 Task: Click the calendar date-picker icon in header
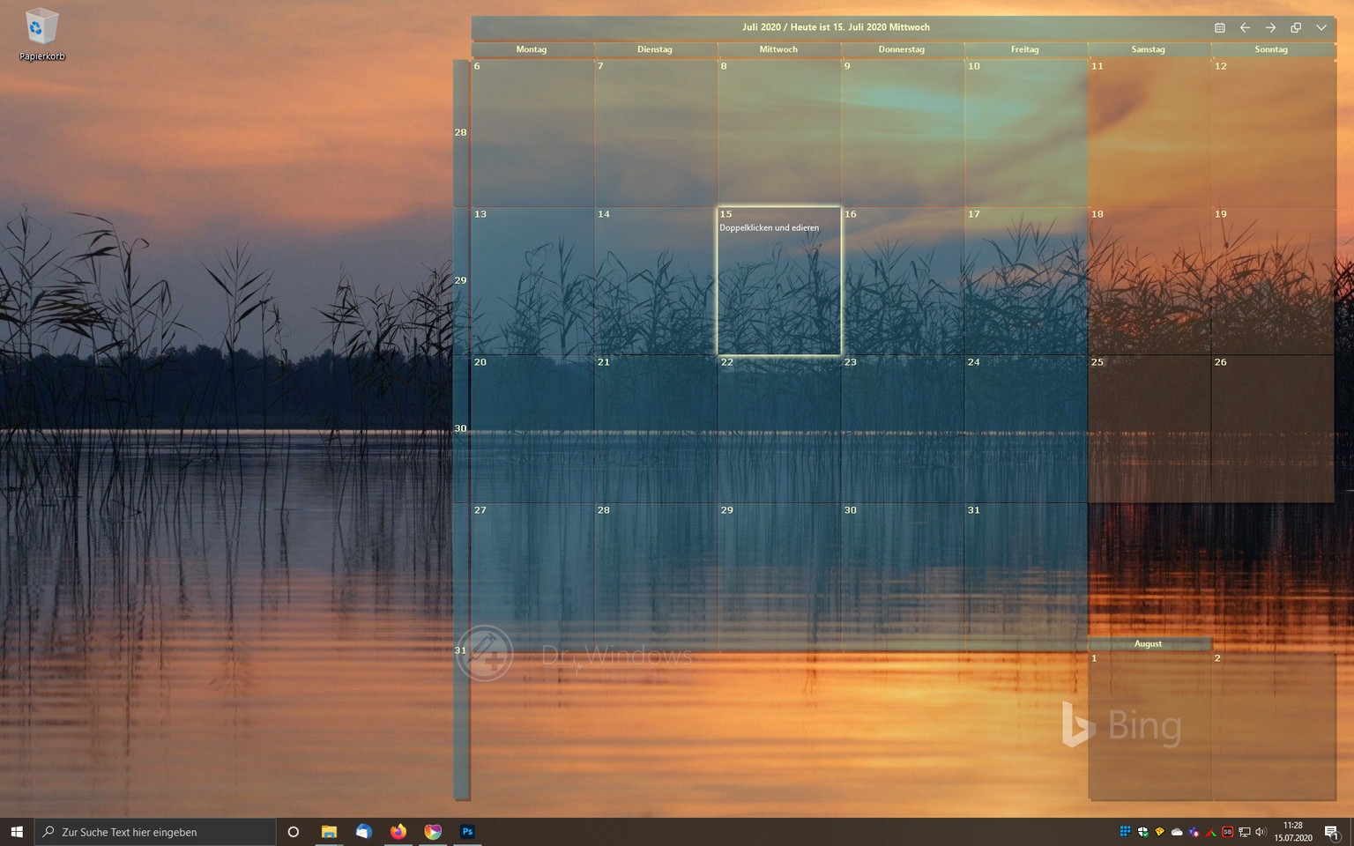tap(1220, 27)
